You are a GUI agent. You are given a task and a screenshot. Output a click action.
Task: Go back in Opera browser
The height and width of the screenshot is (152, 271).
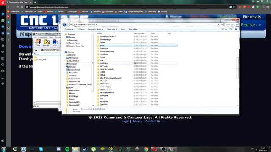pyautogui.click(x=8, y=7)
